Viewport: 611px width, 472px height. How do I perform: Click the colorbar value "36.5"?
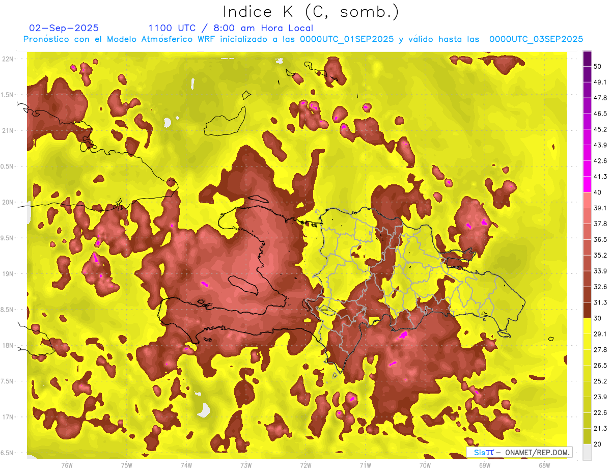(600, 239)
